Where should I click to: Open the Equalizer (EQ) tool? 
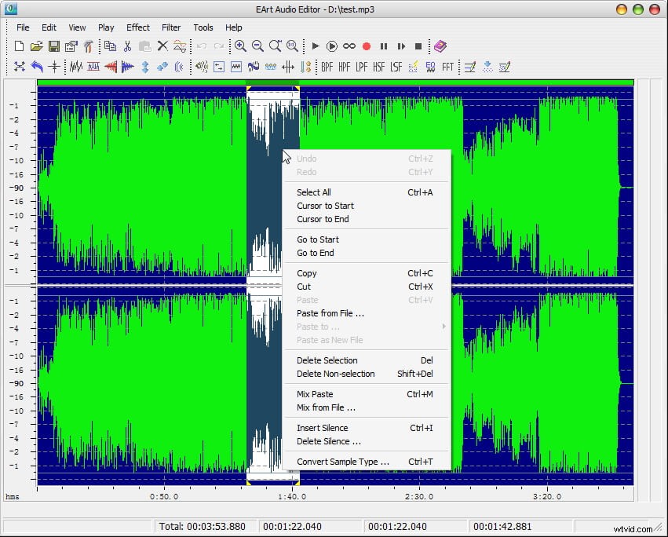pyautogui.click(x=430, y=67)
